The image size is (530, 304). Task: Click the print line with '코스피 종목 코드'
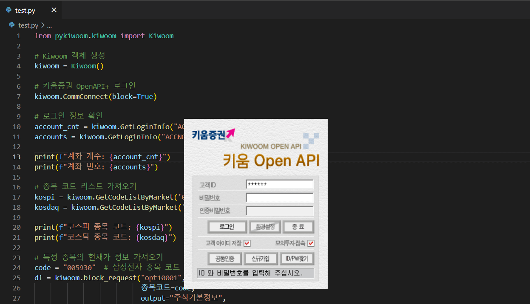pos(103,228)
